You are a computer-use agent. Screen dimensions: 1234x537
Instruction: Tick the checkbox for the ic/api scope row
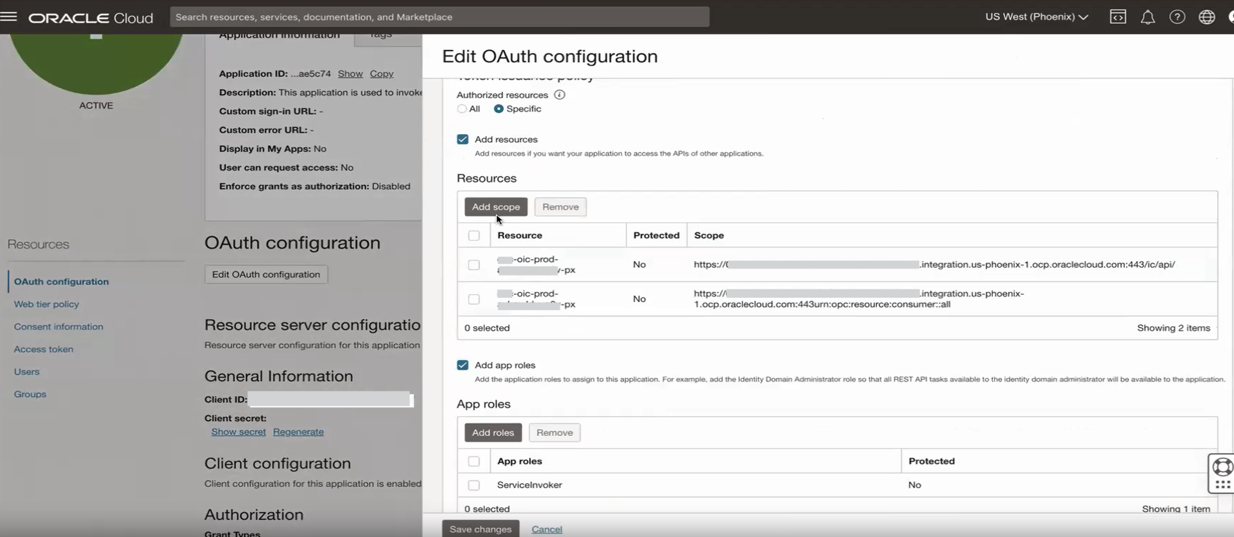[x=474, y=265]
